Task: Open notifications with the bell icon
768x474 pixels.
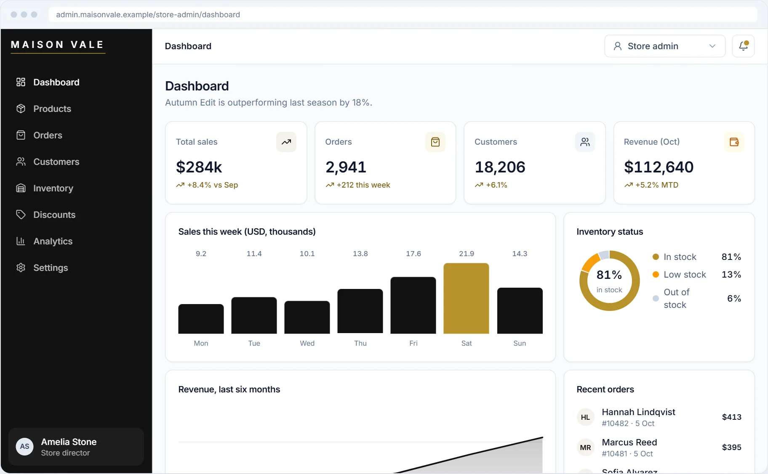Action: [743, 46]
